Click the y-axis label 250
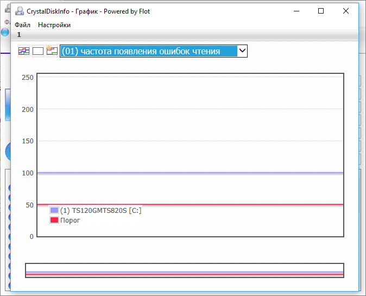The image size is (366, 296). click(x=28, y=78)
